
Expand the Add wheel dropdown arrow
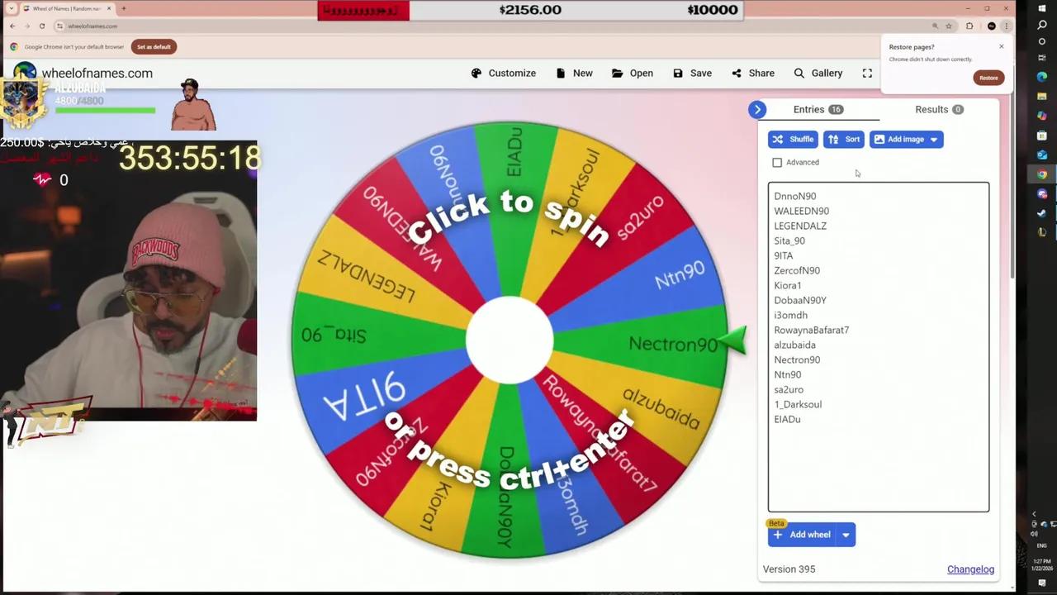[x=846, y=535]
